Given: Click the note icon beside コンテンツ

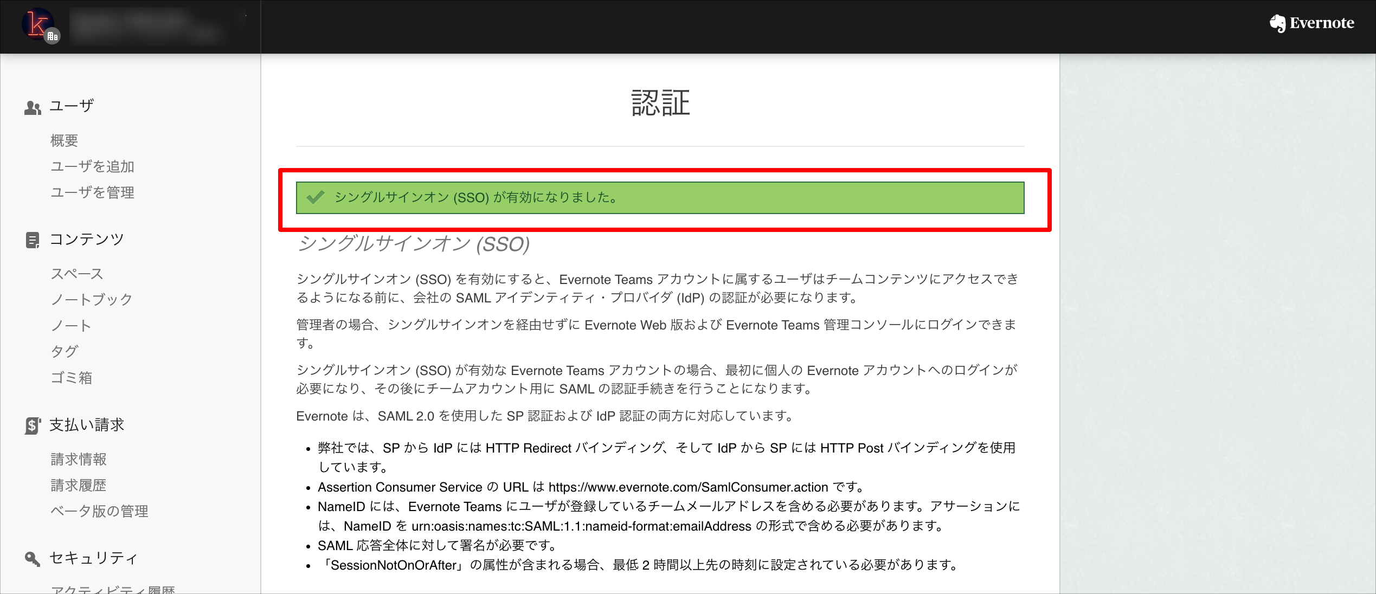Looking at the screenshot, I should coord(33,240).
